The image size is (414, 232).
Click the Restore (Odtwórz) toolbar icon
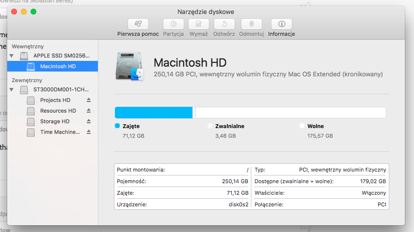(x=224, y=24)
